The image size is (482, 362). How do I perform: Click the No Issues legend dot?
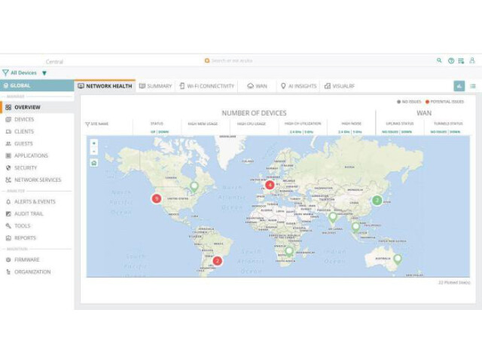coord(398,102)
